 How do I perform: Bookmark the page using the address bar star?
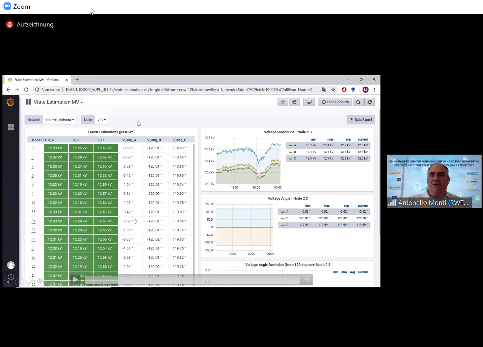click(x=333, y=90)
